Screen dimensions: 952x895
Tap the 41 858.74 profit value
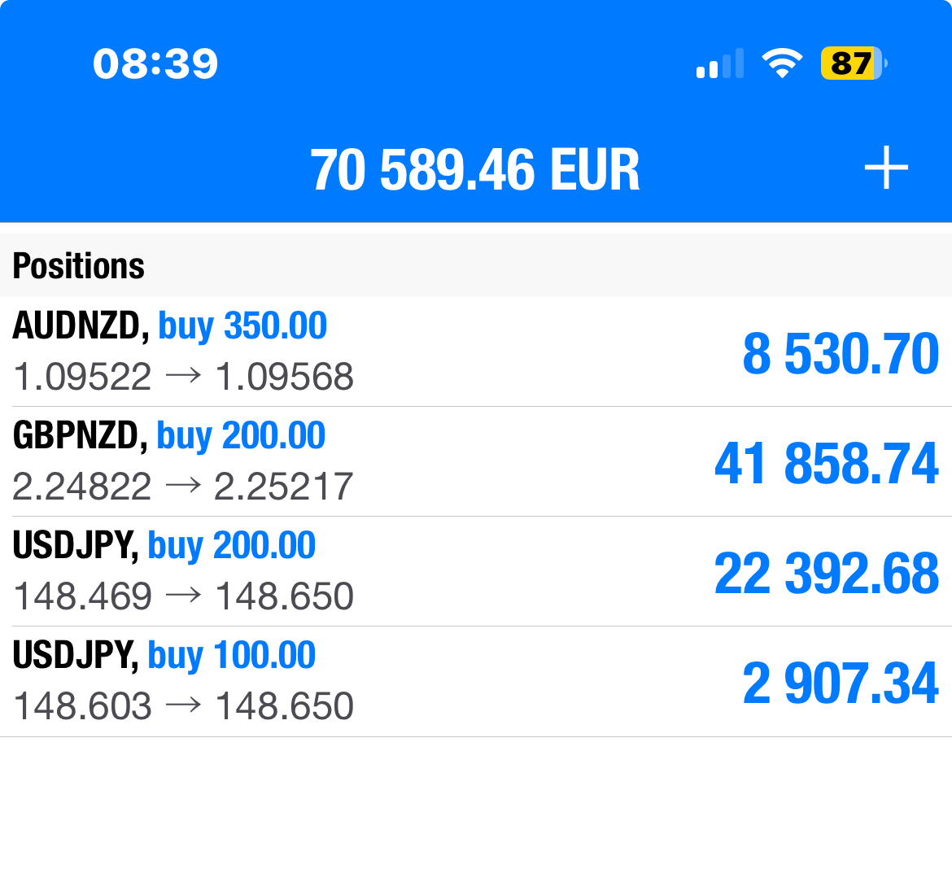[827, 463]
